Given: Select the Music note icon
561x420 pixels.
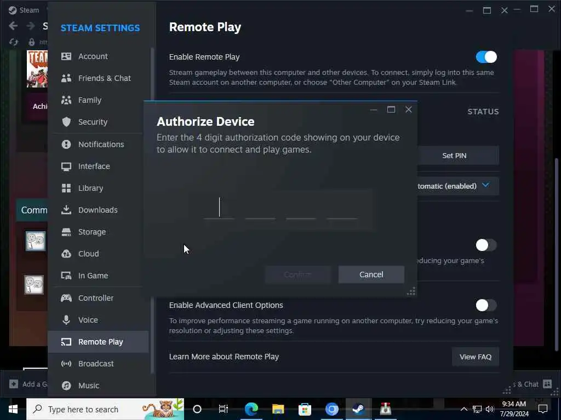Looking at the screenshot, I should coord(66,386).
